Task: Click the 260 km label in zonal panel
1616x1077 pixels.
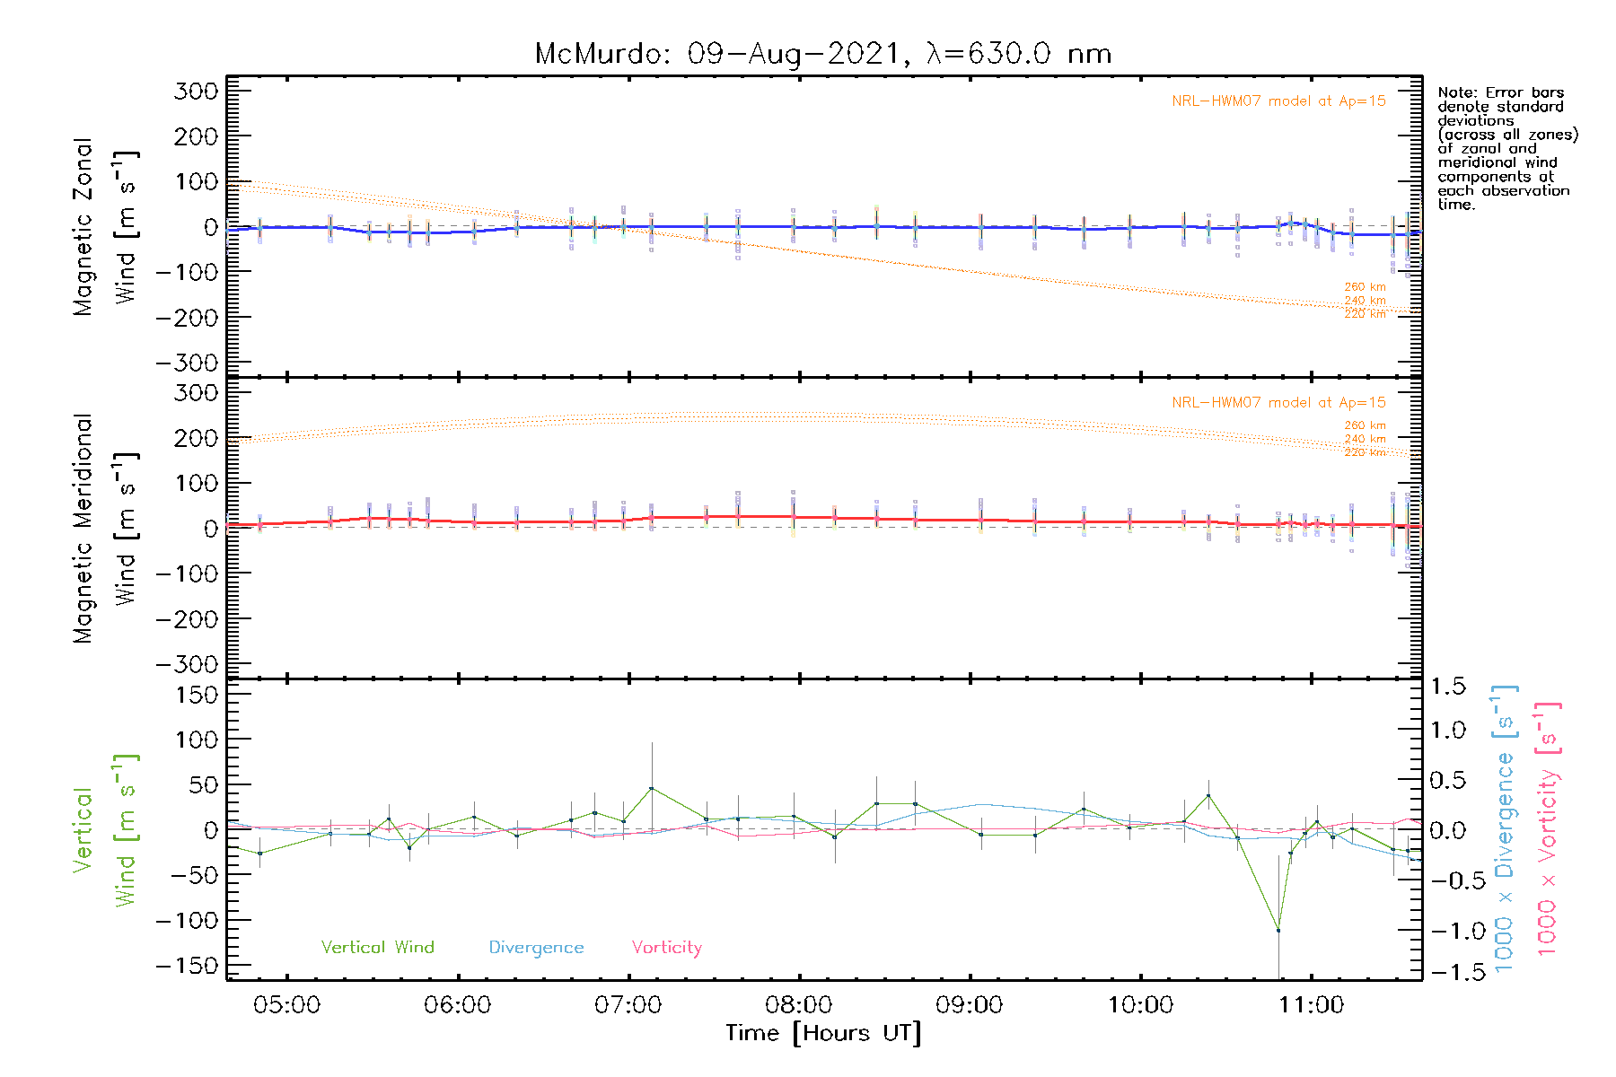Action: (x=1364, y=287)
